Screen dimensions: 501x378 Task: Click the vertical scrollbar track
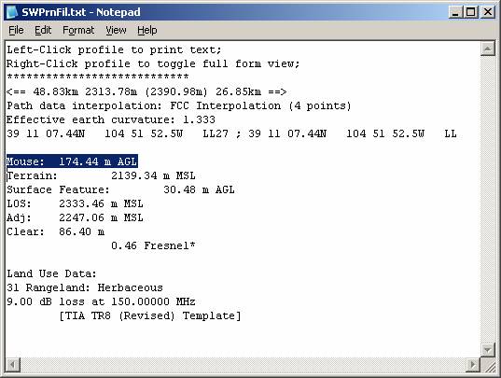point(488,200)
